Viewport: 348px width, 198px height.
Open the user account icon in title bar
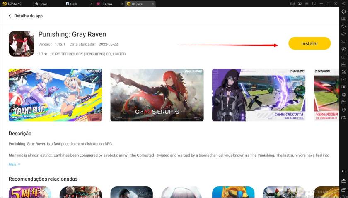click(x=300, y=4)
